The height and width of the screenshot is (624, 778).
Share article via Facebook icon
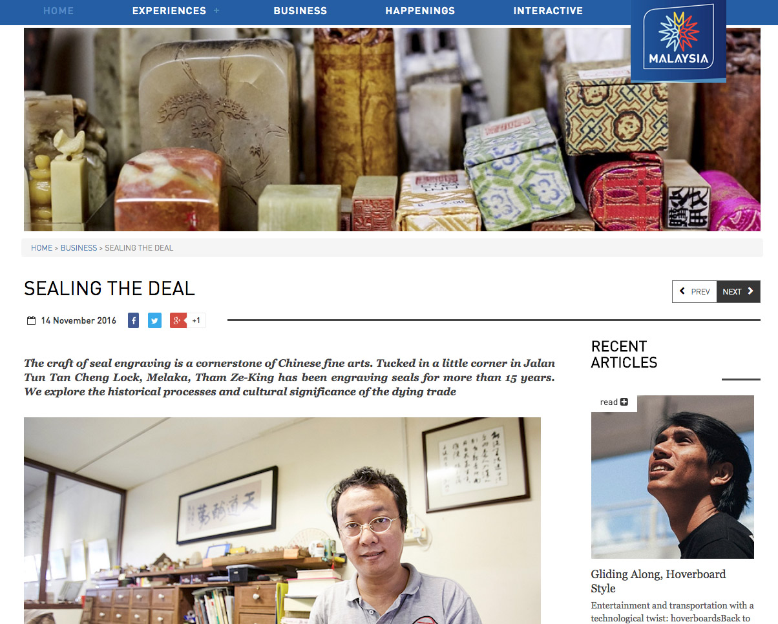tap(133, 320)
